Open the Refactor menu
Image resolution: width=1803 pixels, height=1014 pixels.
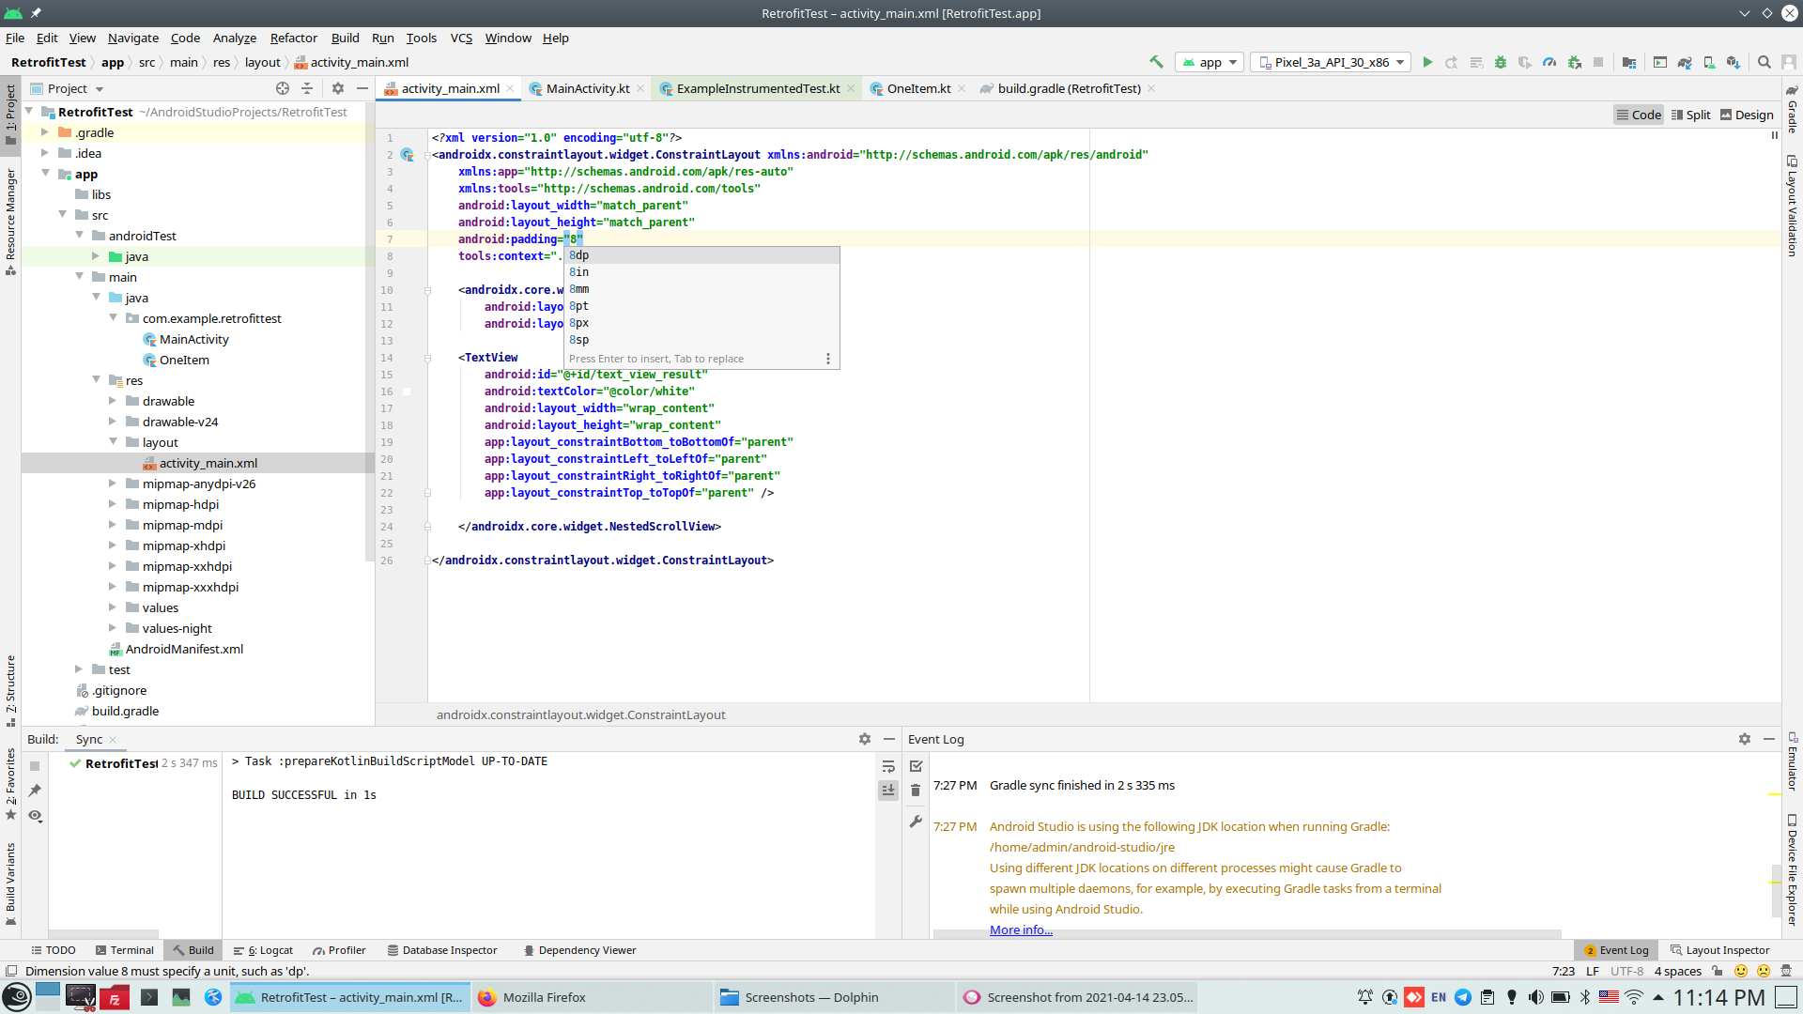[293, 38]
